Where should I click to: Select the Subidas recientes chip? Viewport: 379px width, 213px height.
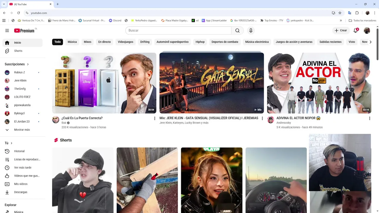pyautogui.click(x=330, y=42)
